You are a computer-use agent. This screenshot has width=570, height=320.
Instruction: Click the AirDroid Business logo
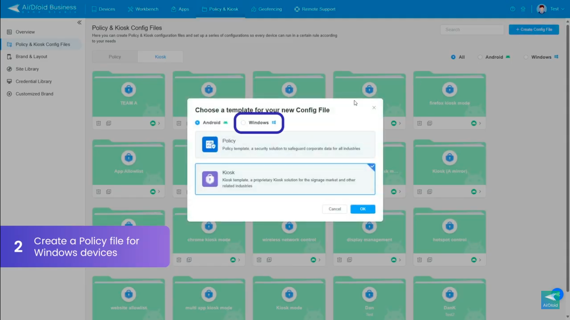coord(42,8)
